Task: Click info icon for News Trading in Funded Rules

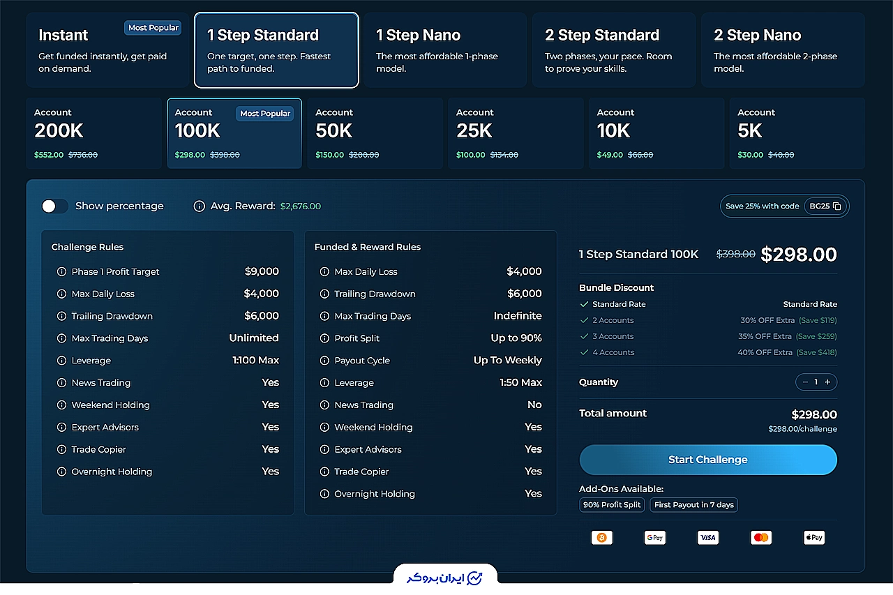Action: (x=324, y=405)
